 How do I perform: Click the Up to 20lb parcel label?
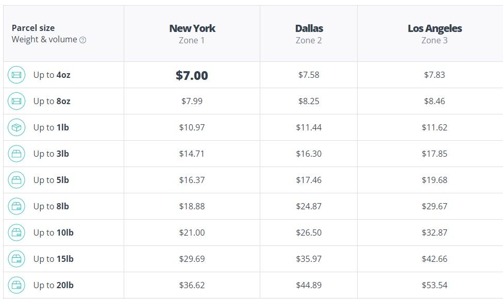[53, 285]
